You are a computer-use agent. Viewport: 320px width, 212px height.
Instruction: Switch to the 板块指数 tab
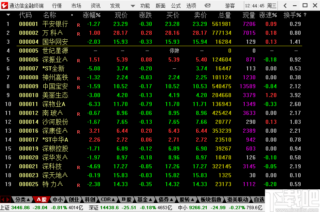(x=211, y=199)
